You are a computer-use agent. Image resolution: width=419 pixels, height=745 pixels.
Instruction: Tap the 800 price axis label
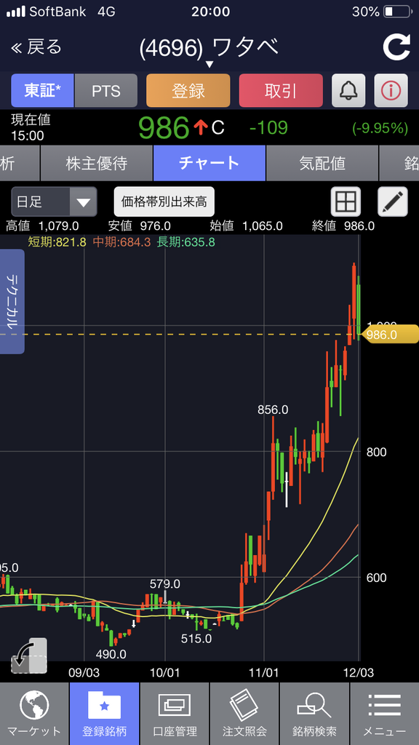(376, 452)
